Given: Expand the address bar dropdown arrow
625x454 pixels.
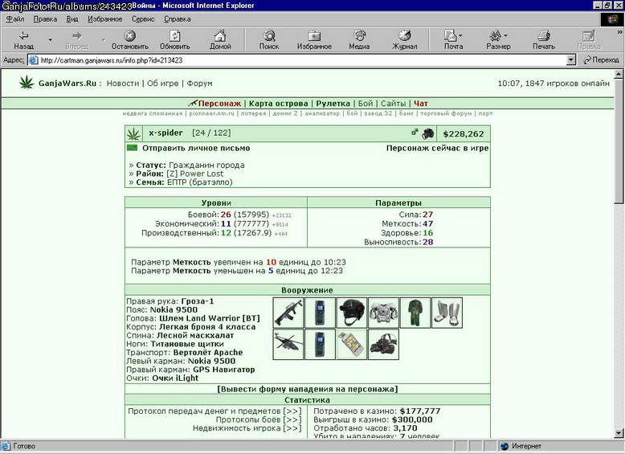Looking at the screenshot, I should pyautogui.click(x=571, y=60).
